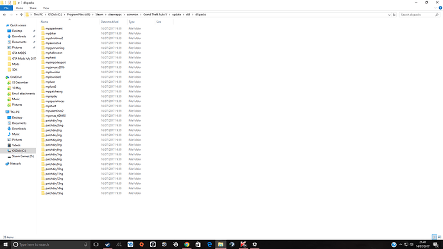Switch to details view toggle
This screenshot has height=249, width=443.
(434, 237)
